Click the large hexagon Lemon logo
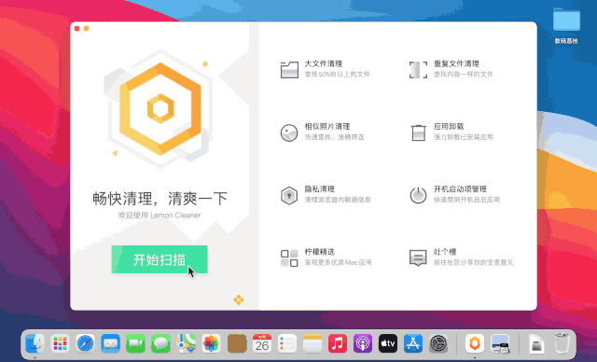 pos(160,109)
